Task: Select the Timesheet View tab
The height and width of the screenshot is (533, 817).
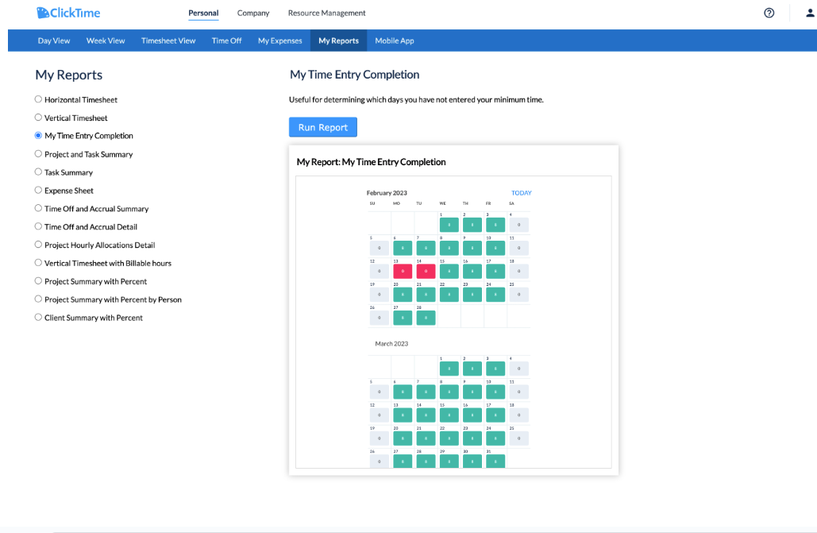Action: click(x=168, y=40)
